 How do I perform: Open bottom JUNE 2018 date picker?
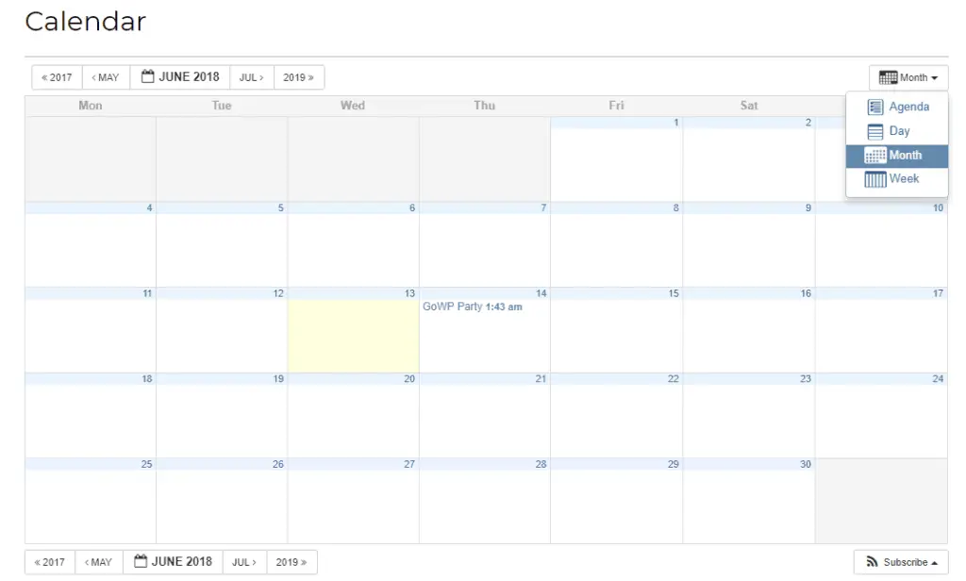click(x=173, y=562)
